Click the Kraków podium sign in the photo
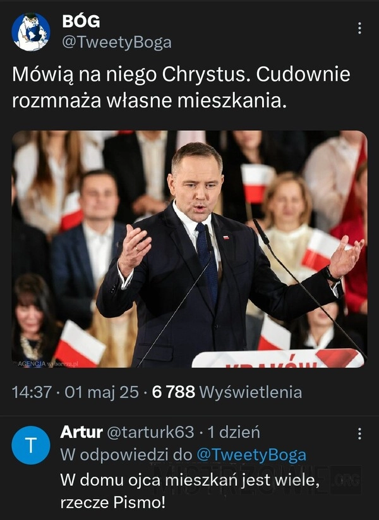 pyautogui.click(x=278, y=358)
